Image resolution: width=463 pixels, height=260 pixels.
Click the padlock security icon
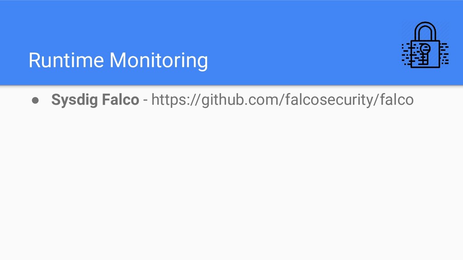tap(425, 45)
